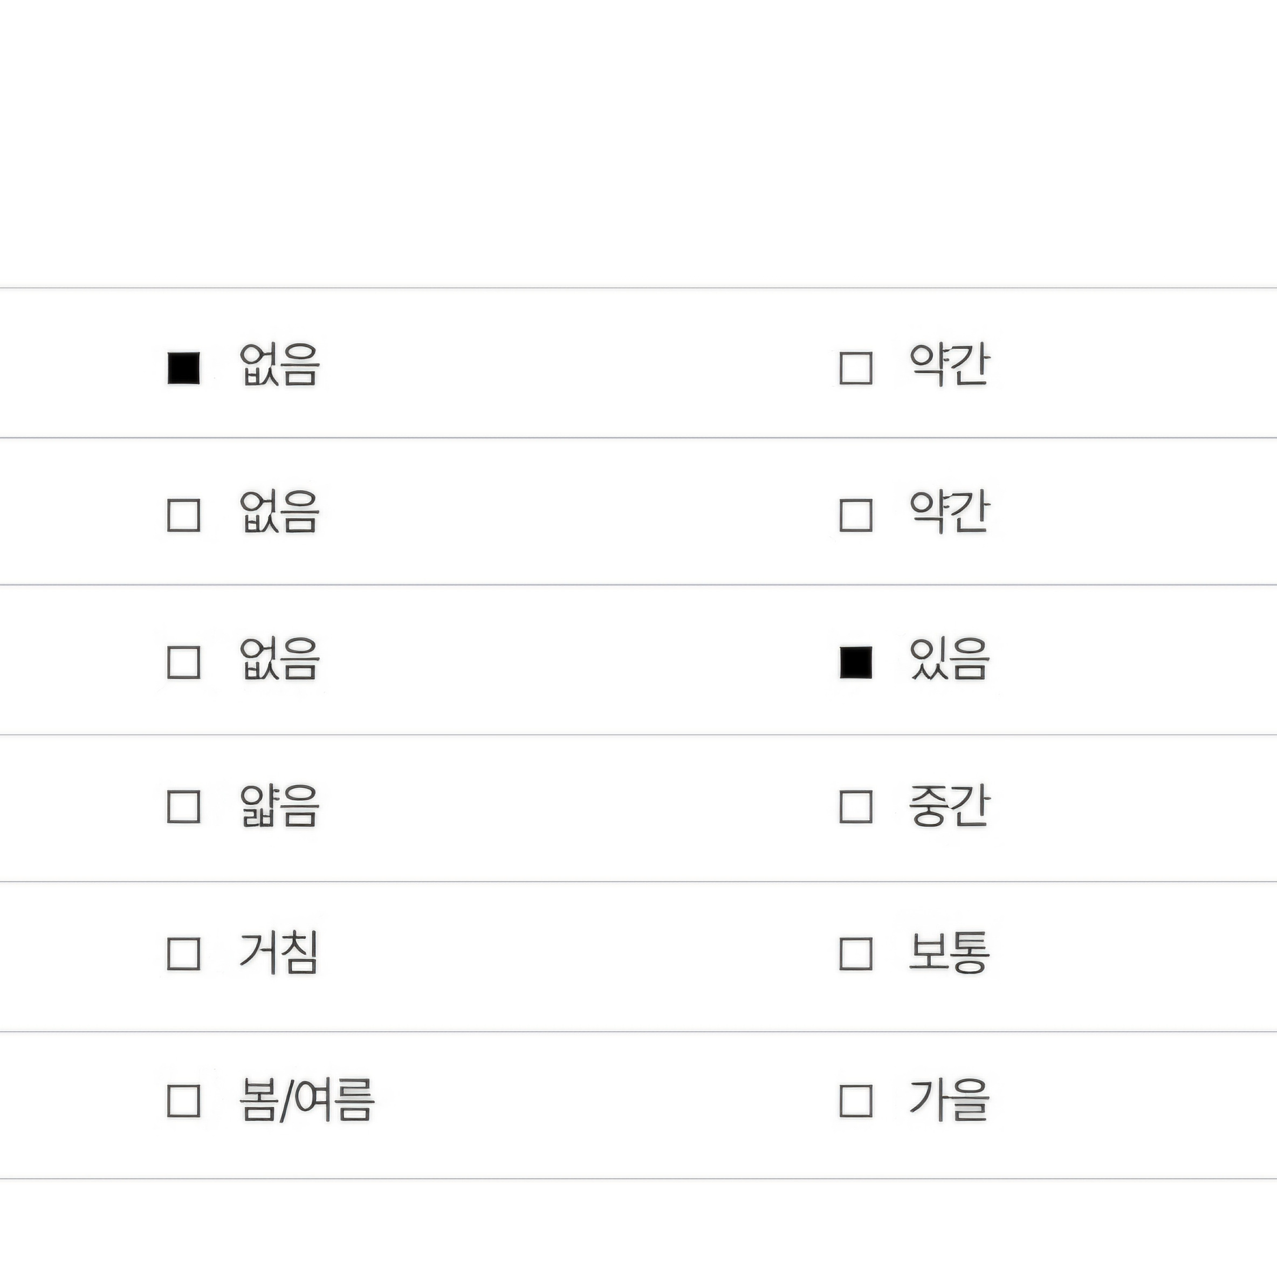Check the 보통 checkbox

(x=856, y=954)
